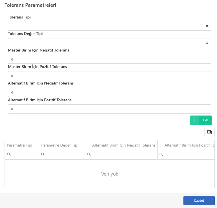Click Alternatif Birim İçin Negatif Tolerans column header
The height and width of the screenshot is (208, 217).
click(x=121, y=145)
